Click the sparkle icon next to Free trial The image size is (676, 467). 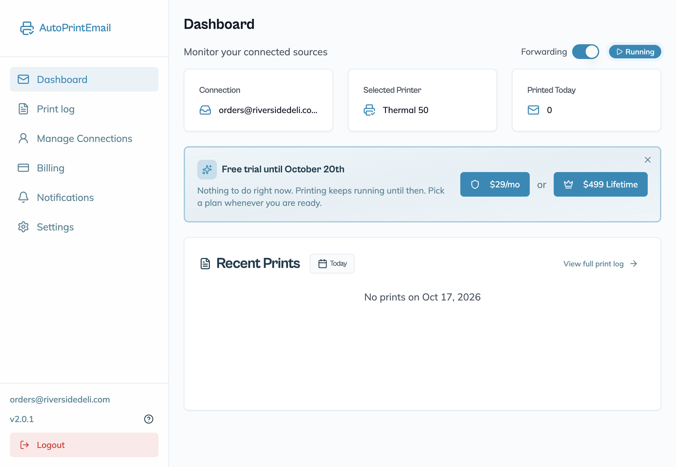(207, 170)
